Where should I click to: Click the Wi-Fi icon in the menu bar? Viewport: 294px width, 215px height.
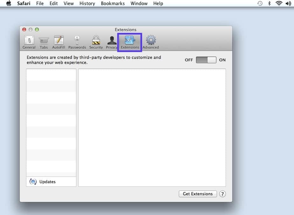tap(279, 3)
